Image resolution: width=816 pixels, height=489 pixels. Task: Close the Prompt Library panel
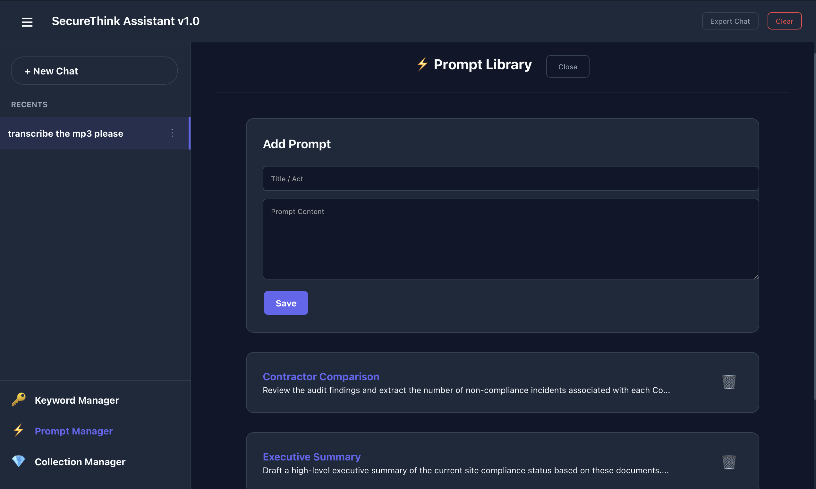tap(567, 66)
